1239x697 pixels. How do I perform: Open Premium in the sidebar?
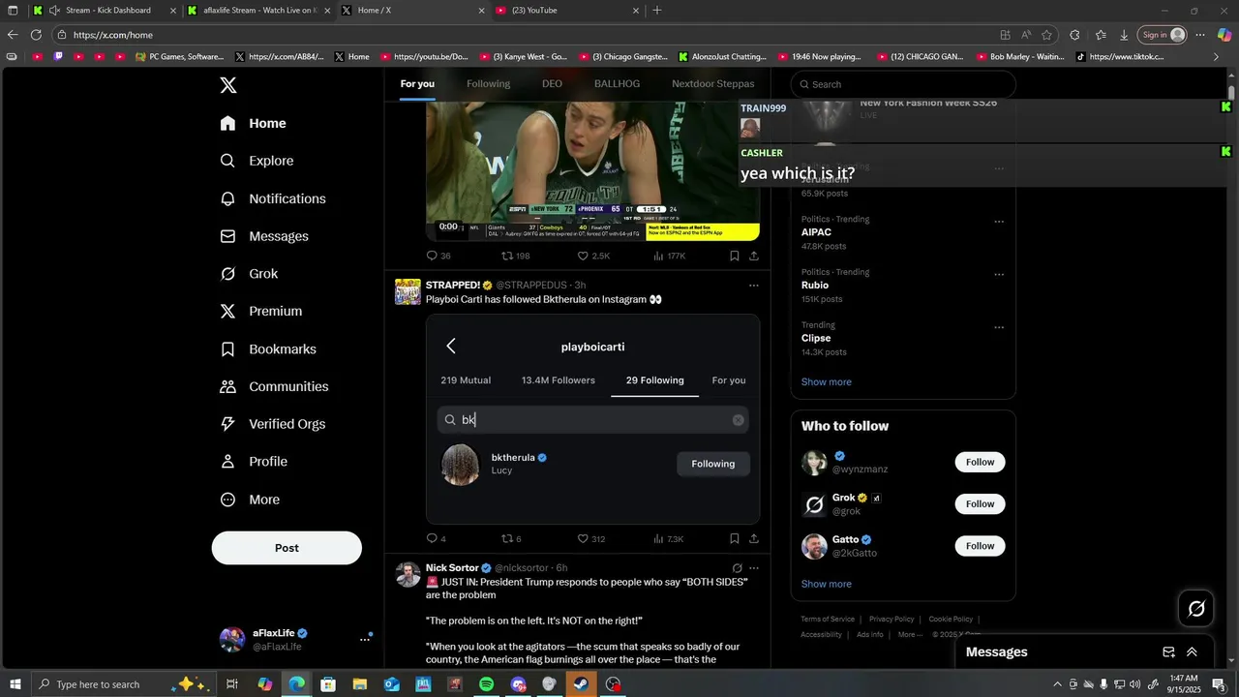(x=261, y=311)
